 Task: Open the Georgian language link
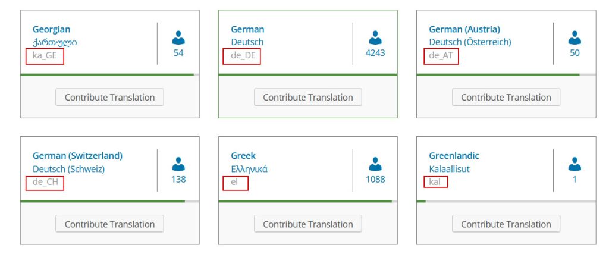coord(51,30)
